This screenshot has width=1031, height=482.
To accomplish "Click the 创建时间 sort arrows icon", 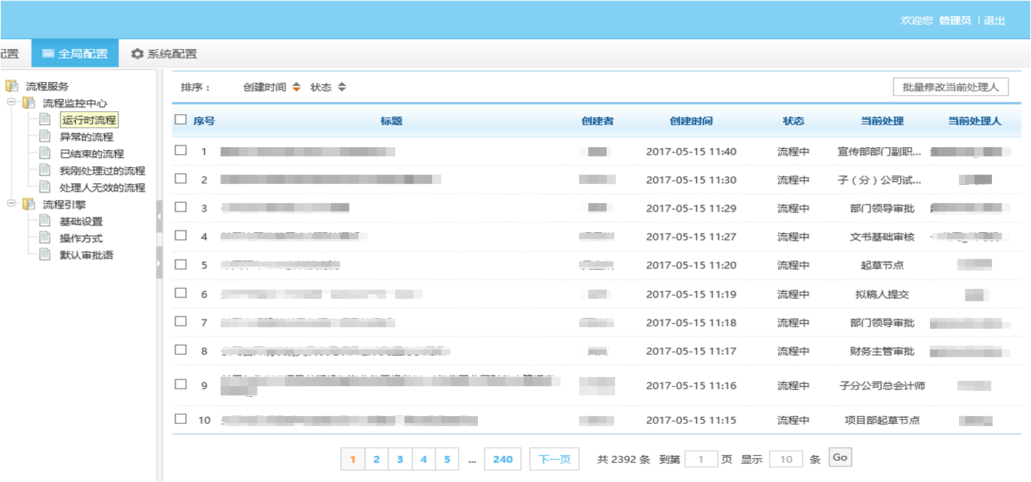I will (296, 87).
